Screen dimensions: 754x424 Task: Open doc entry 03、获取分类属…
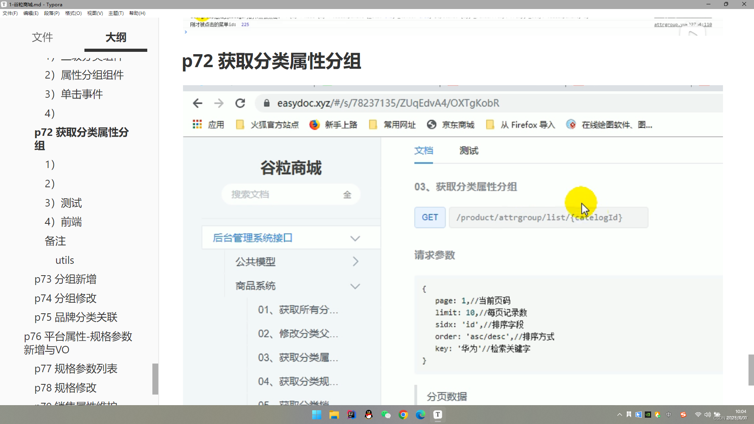click(x=298, y=358)
